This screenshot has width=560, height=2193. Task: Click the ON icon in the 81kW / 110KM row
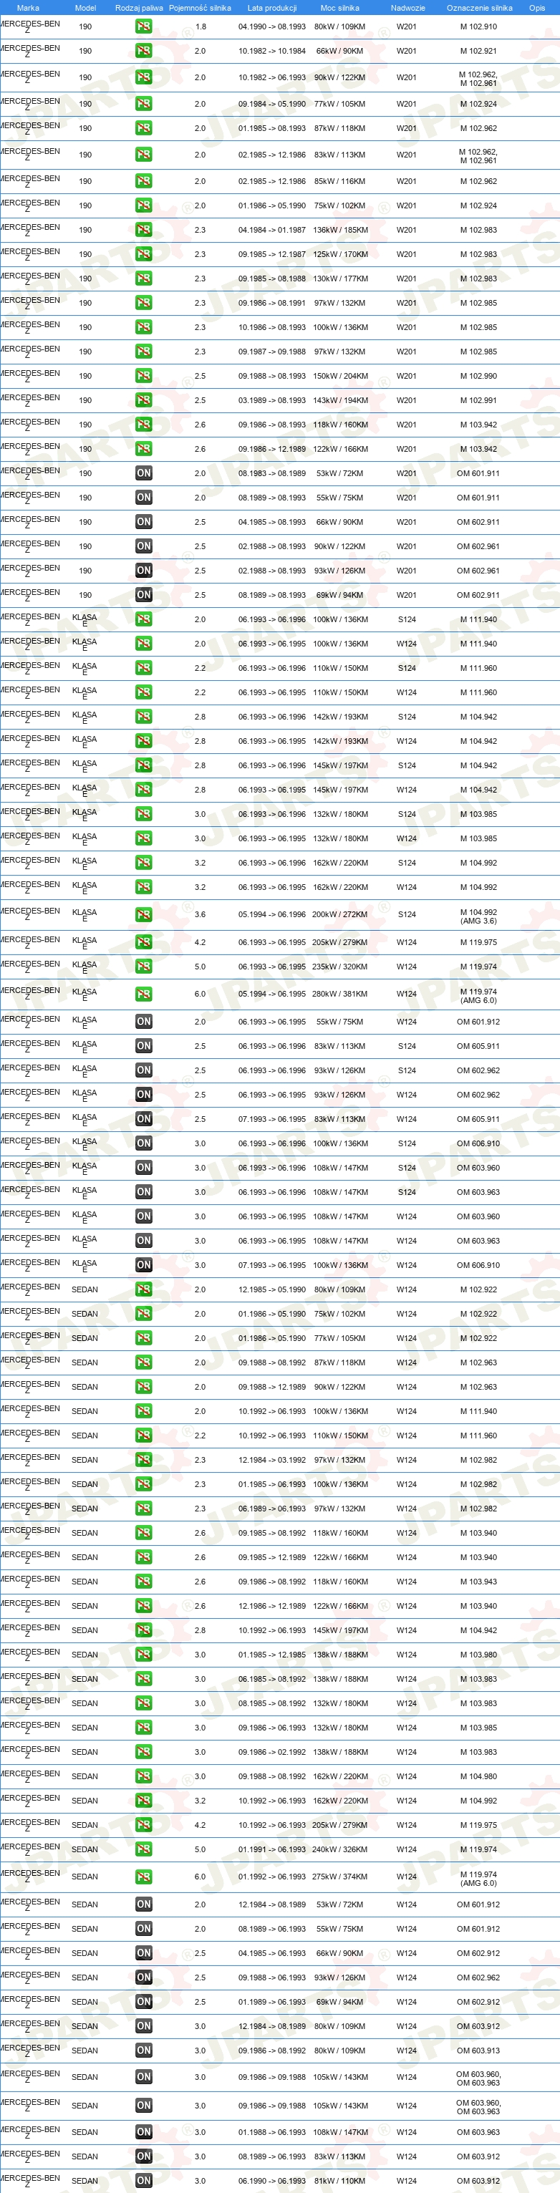point(144,2181)
